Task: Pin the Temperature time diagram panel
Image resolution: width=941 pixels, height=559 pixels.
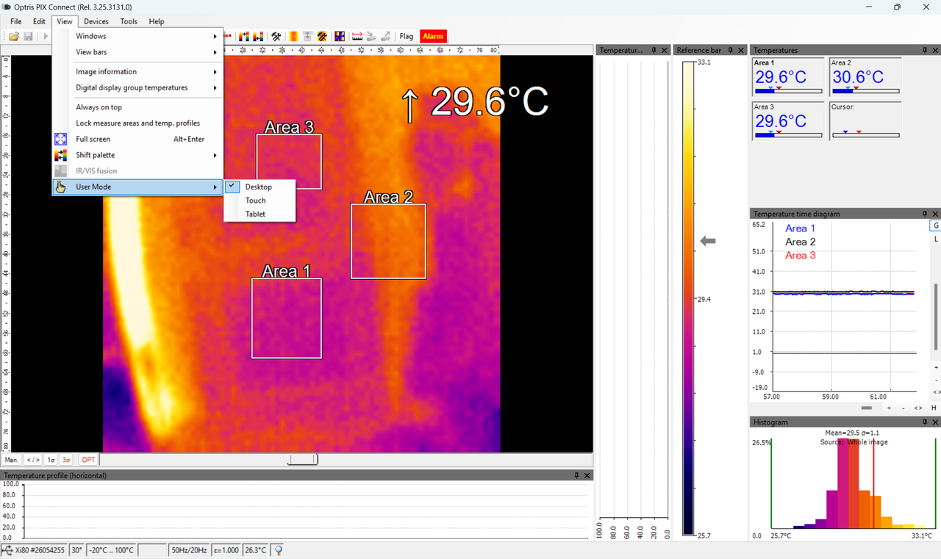Action: [925, 214]
